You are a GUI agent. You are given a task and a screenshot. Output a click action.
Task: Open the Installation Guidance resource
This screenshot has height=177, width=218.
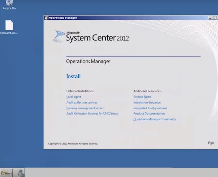click(x=147, y=103)
